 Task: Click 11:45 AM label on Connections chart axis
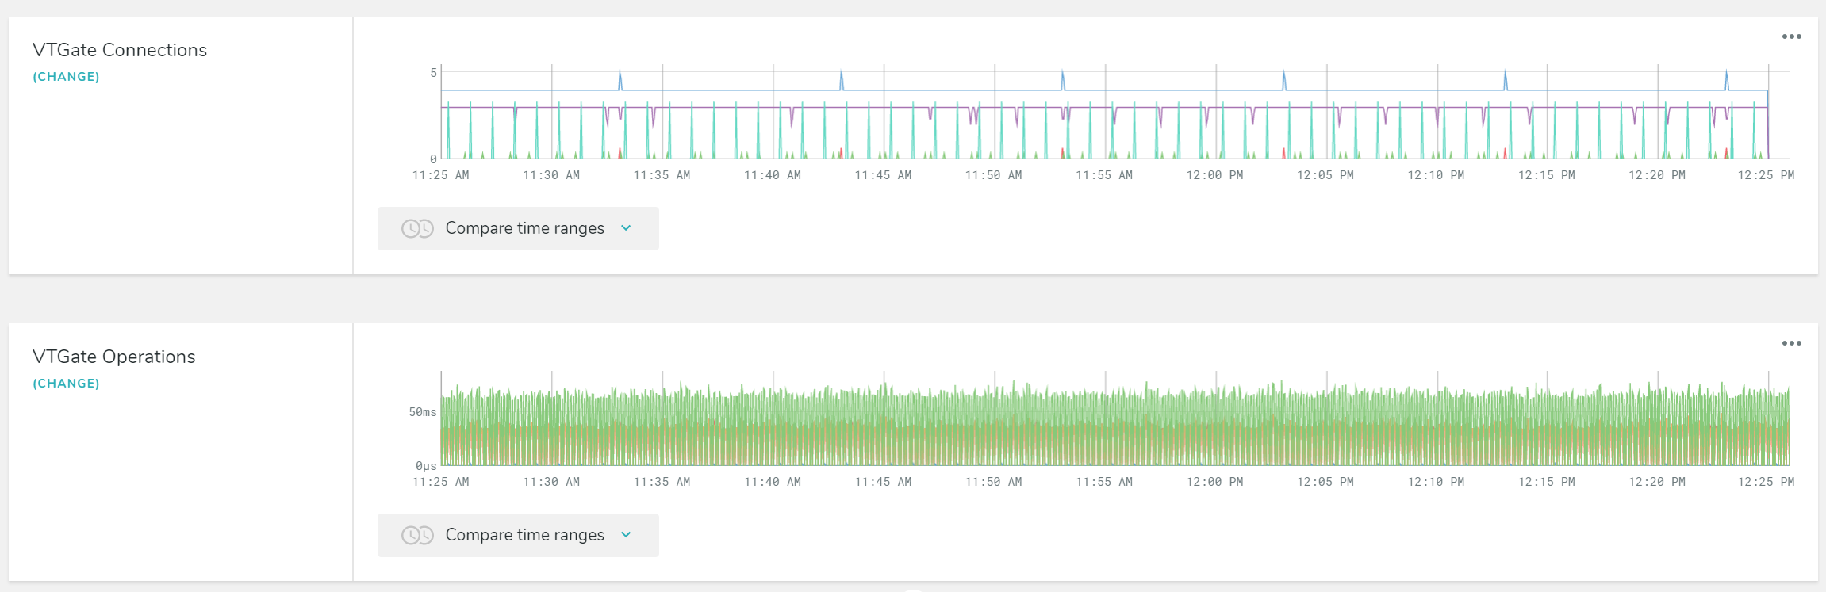(x=883, y=175)
